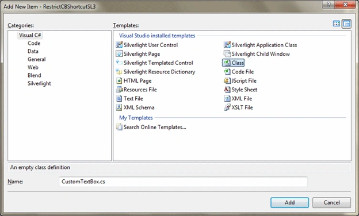This screenshot has width=359, height=216.
Task: Switch to small icons list view
Action: [x=347, y=24]
